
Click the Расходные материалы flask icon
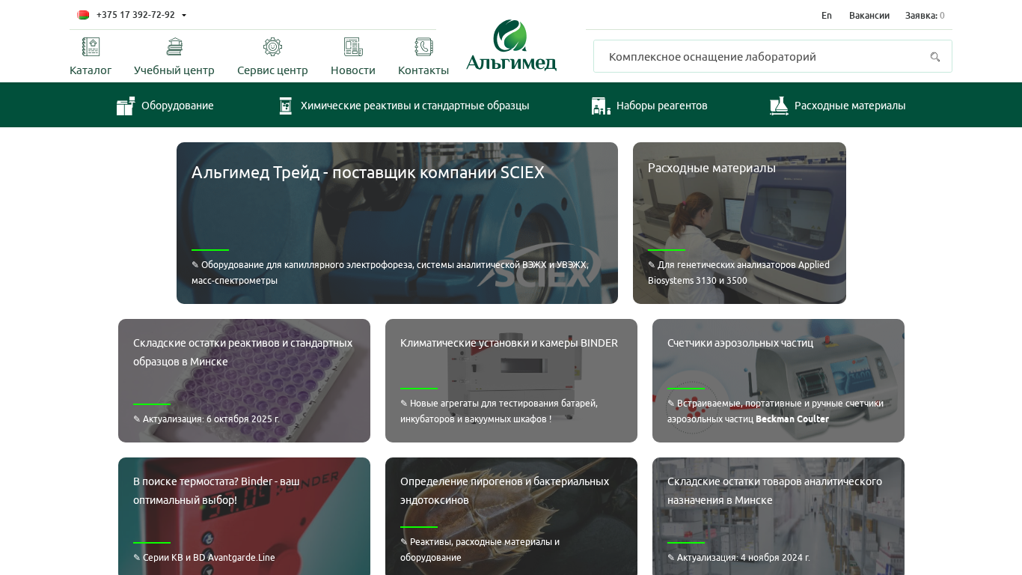tap(779, 106)
